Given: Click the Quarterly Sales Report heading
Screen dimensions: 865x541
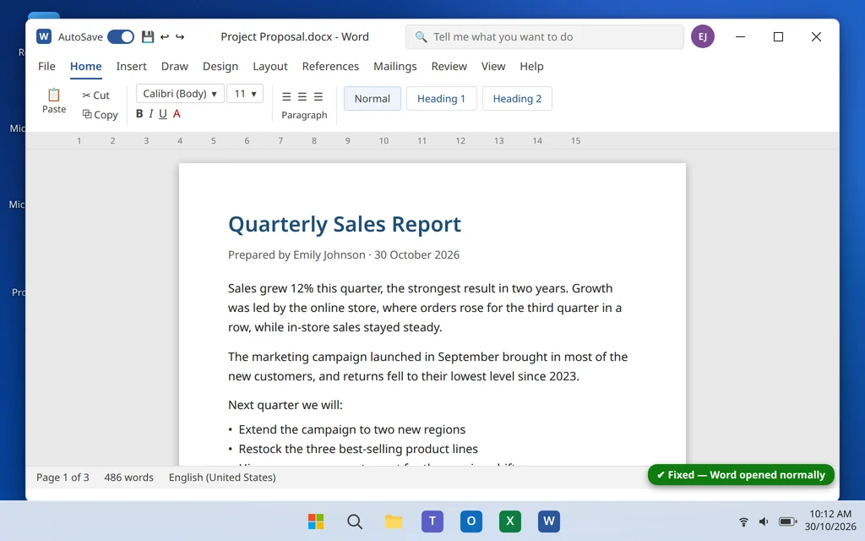Looking at the screenshot, I should point(345,224).
